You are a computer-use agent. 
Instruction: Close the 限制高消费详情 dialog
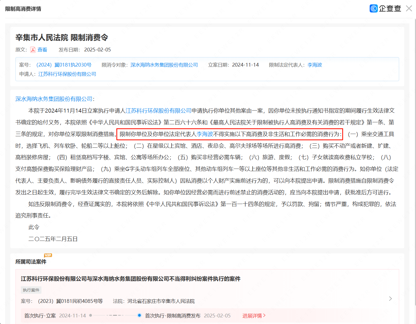point(409,9)
